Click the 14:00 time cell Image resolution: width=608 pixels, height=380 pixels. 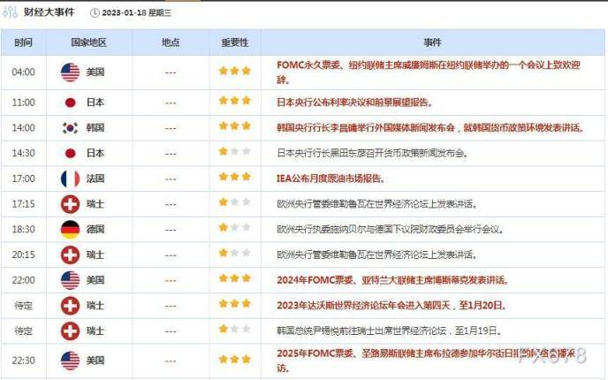23,128
